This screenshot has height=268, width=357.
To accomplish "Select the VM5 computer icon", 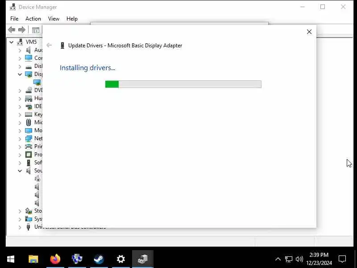I will coord(20,42).
